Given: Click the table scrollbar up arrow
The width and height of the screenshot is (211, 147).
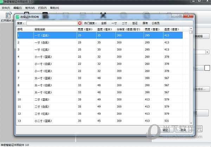Looking at the screenshot, I should [x=191, y=28].
